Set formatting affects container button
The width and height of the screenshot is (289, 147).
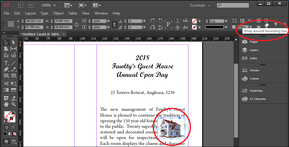(x=7, y=128)
